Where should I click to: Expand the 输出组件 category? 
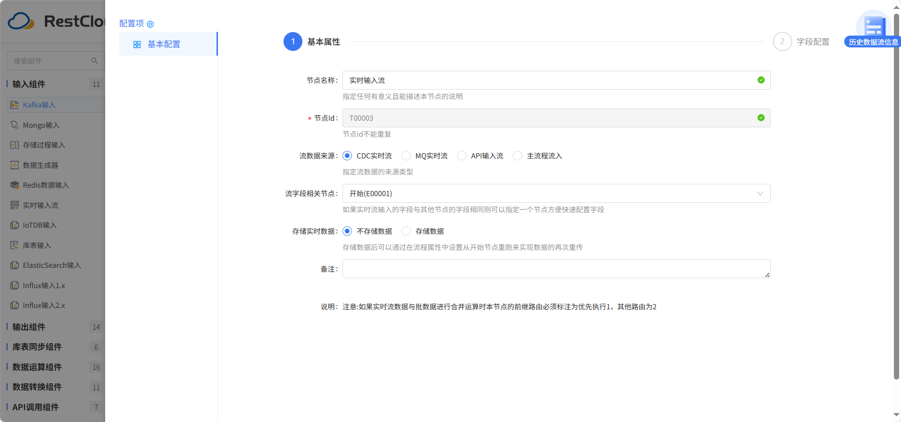pyautogui.click(x=29, y=327)
